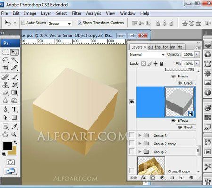
Task: Select the Eraser tool
Action: click(6, 93)
